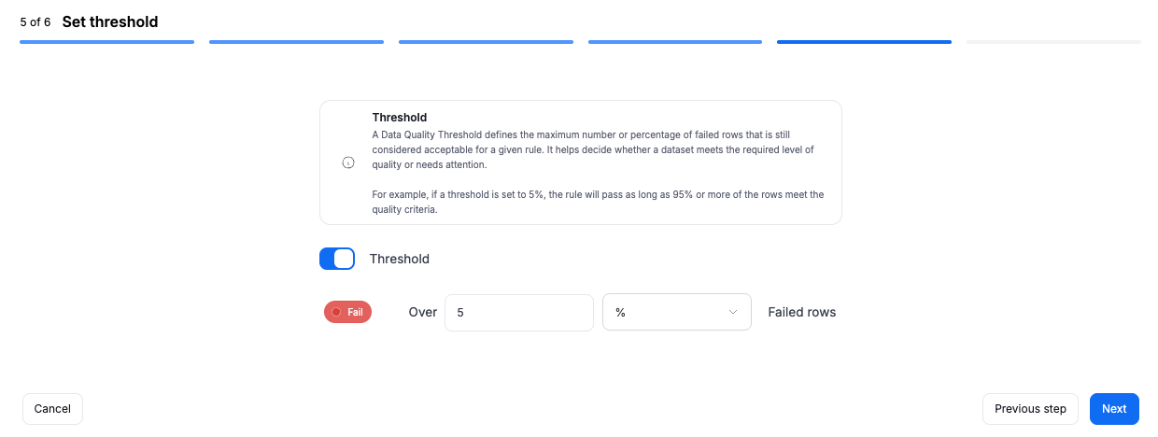Click the Failed rows label
Screen dimensions: 1158x437
[802, 312]
